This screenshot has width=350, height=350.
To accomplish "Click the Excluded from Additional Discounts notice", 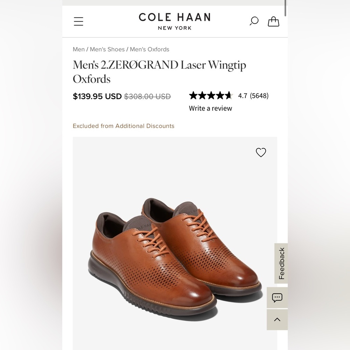I will (124, 126).
